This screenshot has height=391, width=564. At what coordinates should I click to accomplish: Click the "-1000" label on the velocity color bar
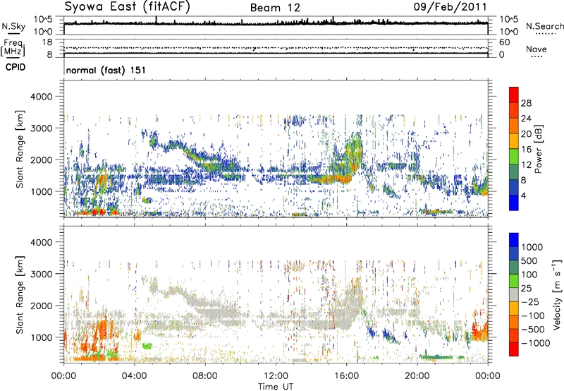535,343
